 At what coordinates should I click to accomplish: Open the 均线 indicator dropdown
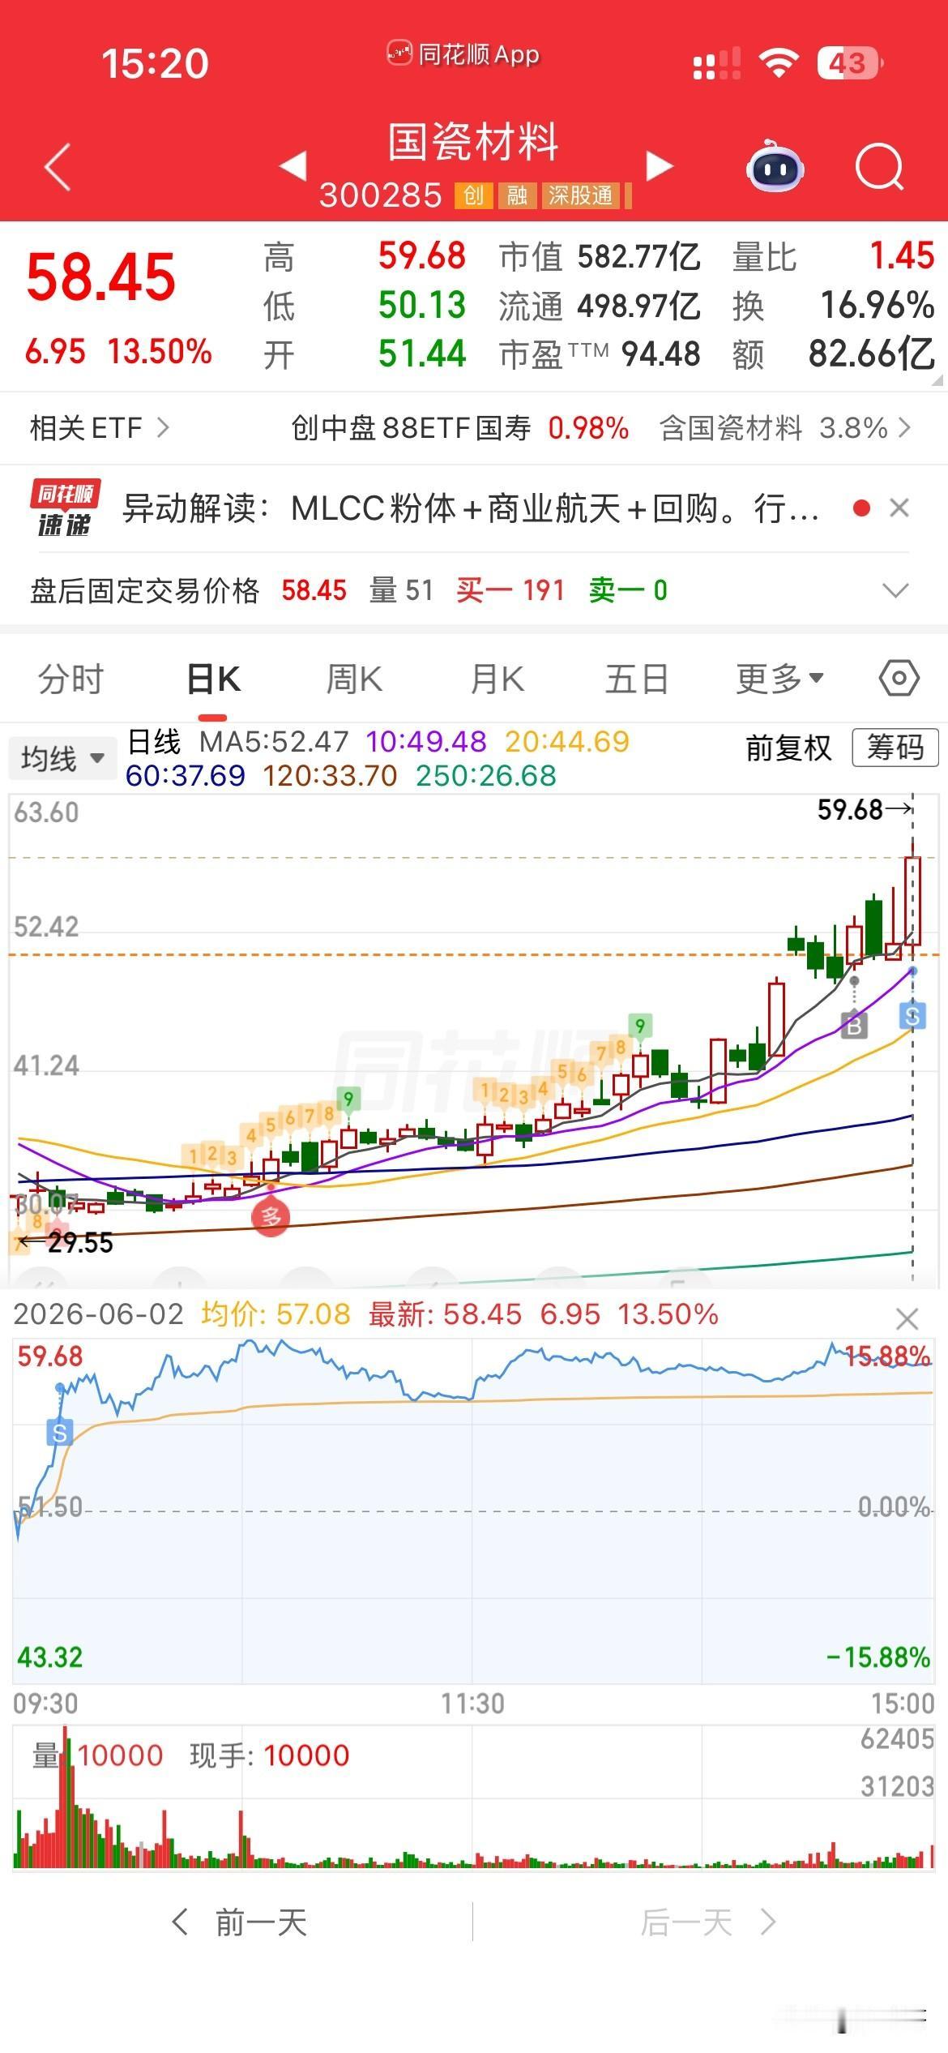point(62,758)
